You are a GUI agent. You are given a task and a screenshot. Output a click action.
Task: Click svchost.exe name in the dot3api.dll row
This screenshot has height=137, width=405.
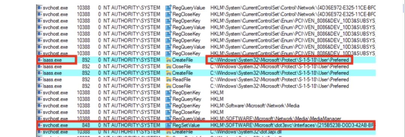tap(55, 132)
